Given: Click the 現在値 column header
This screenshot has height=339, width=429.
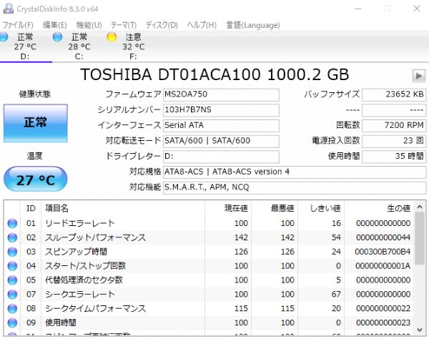Looking at the screenshot, I should [x=228, y=209].
